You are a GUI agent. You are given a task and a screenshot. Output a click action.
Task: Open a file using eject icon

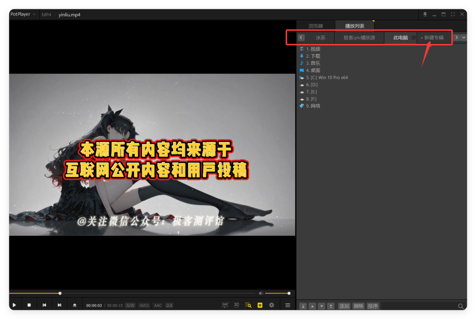pos(74,305)
